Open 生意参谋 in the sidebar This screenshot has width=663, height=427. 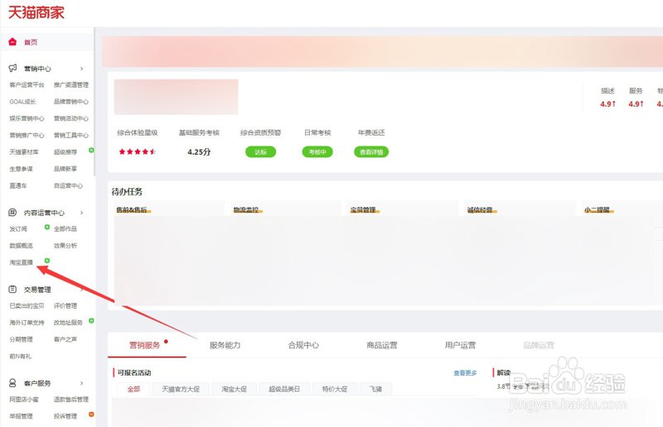(x=22, y=169)
